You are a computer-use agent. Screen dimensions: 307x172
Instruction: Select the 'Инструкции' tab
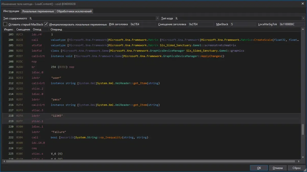[x=11, y=11]
